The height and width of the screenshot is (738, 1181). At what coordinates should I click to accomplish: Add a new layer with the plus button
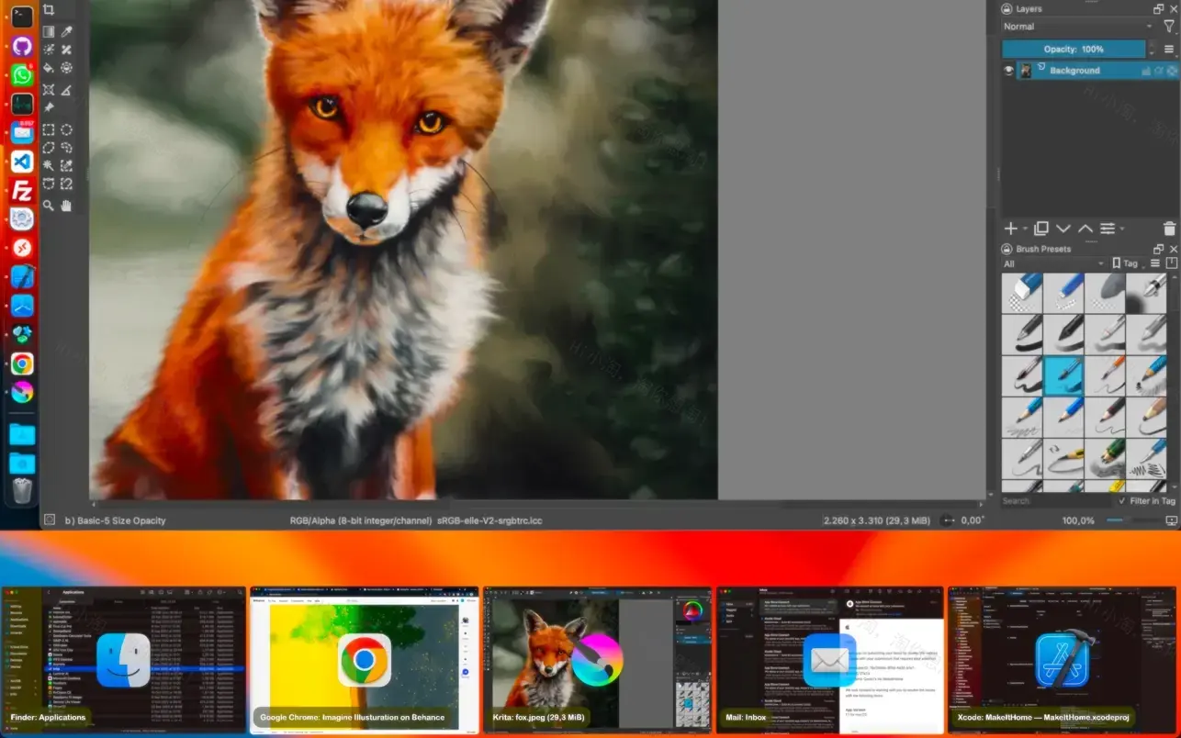point(1010,229)
